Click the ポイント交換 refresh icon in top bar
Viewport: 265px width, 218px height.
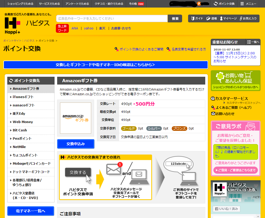224,4
